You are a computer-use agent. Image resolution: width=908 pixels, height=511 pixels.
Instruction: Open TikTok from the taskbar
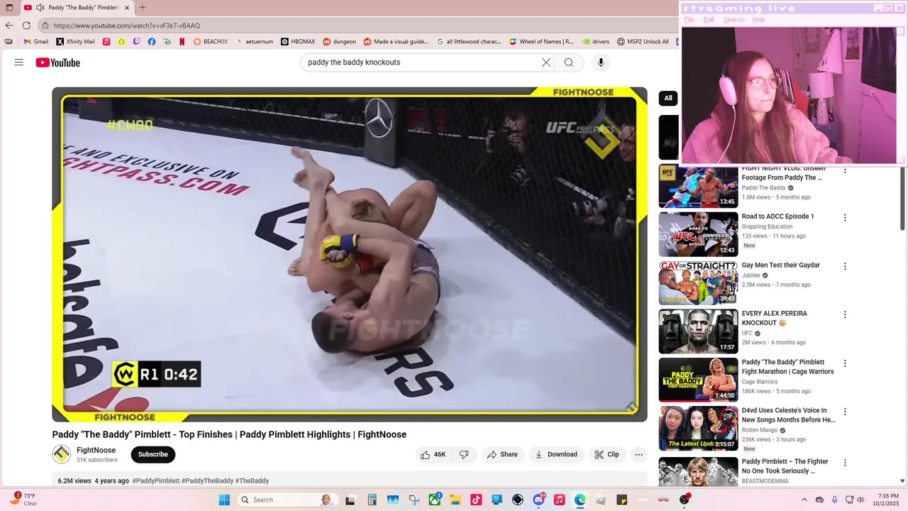(x=476, y=500)
